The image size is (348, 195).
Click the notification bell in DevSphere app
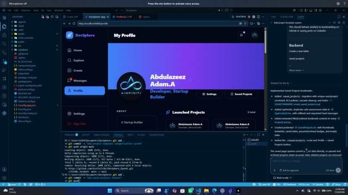(x=241, y=35)
